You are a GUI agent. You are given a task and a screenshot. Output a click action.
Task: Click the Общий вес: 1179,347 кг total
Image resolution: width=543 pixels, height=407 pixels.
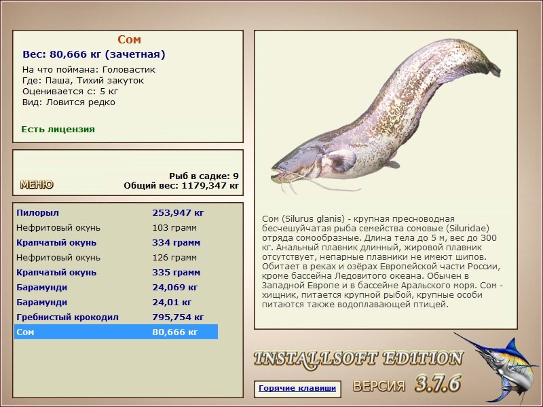coord(181,186)
